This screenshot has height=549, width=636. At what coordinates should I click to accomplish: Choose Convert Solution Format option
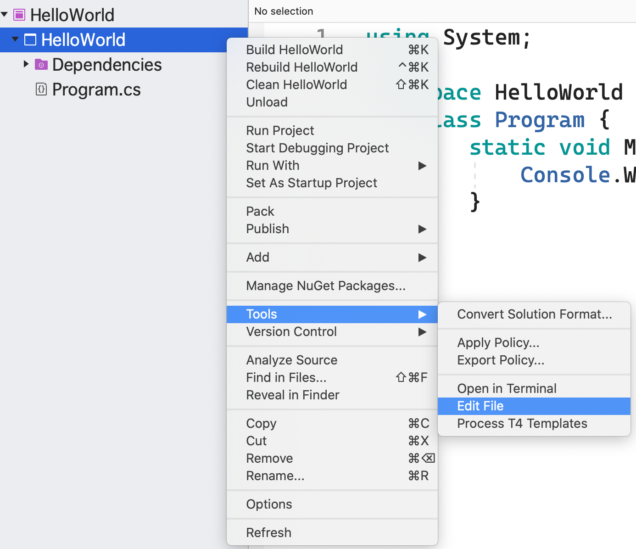(534, 314)
